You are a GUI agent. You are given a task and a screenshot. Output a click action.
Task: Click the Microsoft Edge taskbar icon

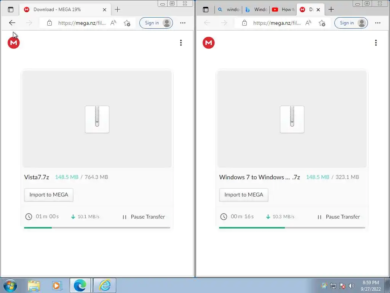point(80,285)
